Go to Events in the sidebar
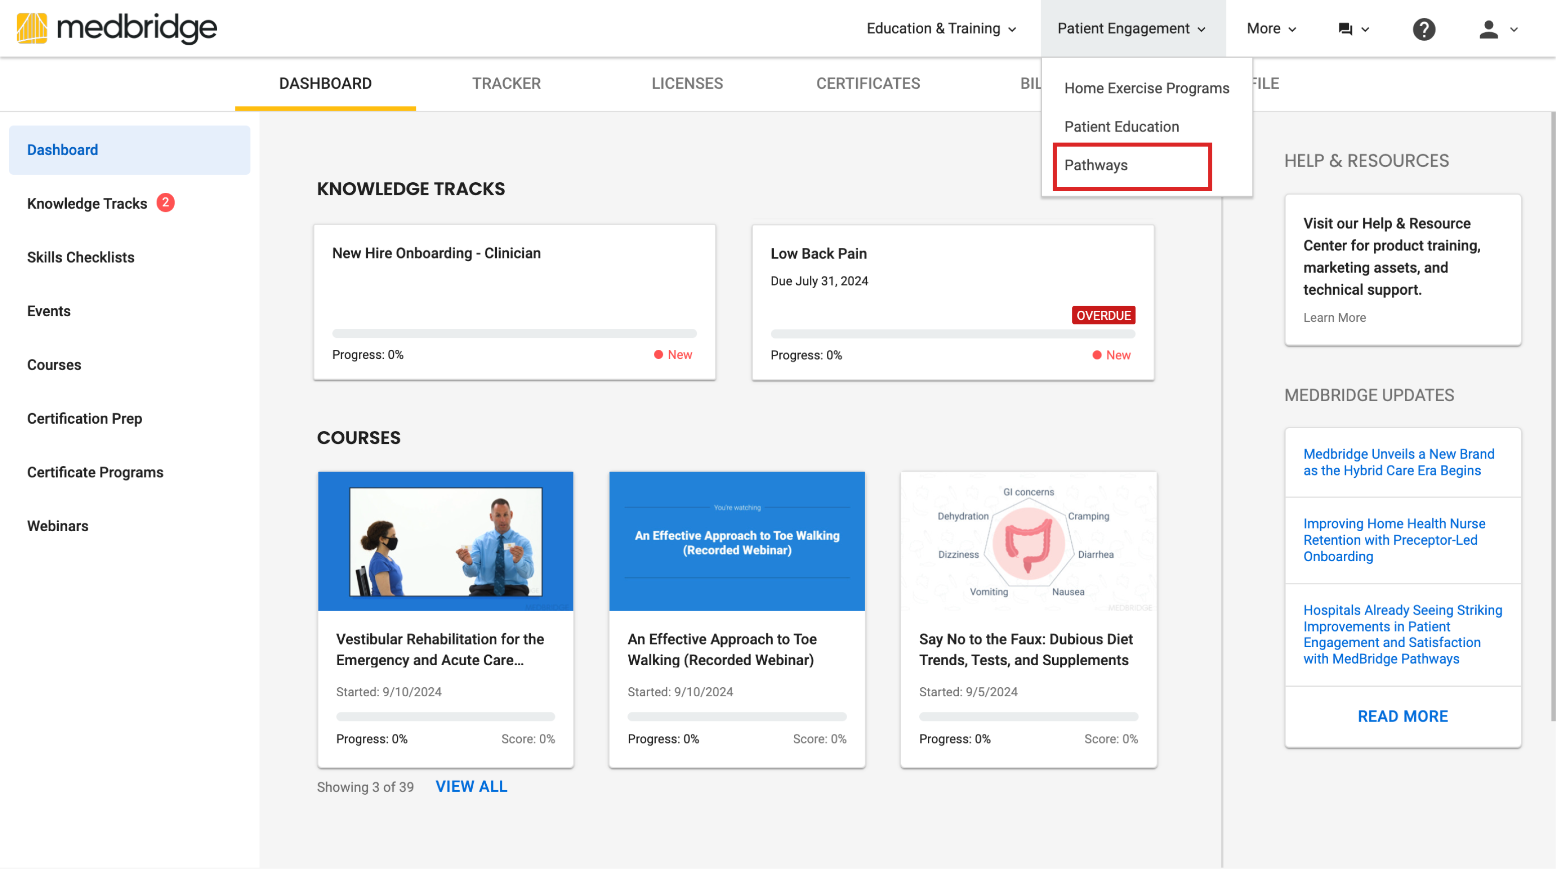 48,311
